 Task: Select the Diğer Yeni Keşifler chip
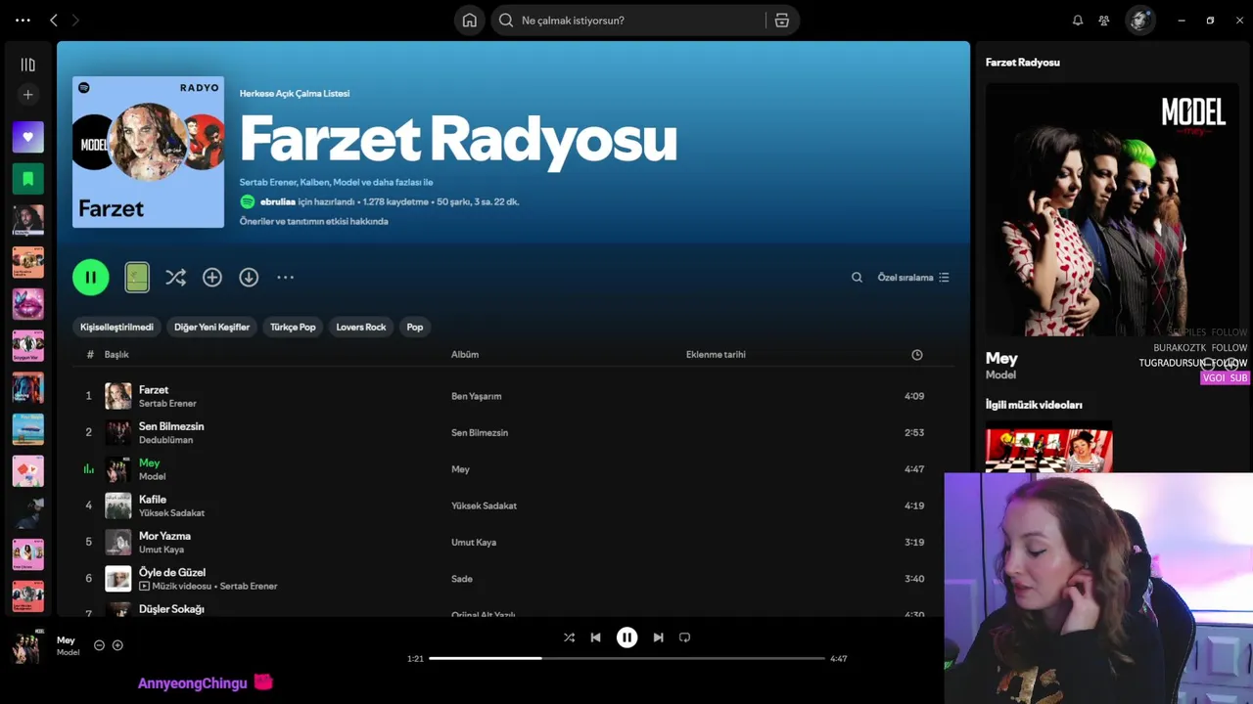pos(211,327)
